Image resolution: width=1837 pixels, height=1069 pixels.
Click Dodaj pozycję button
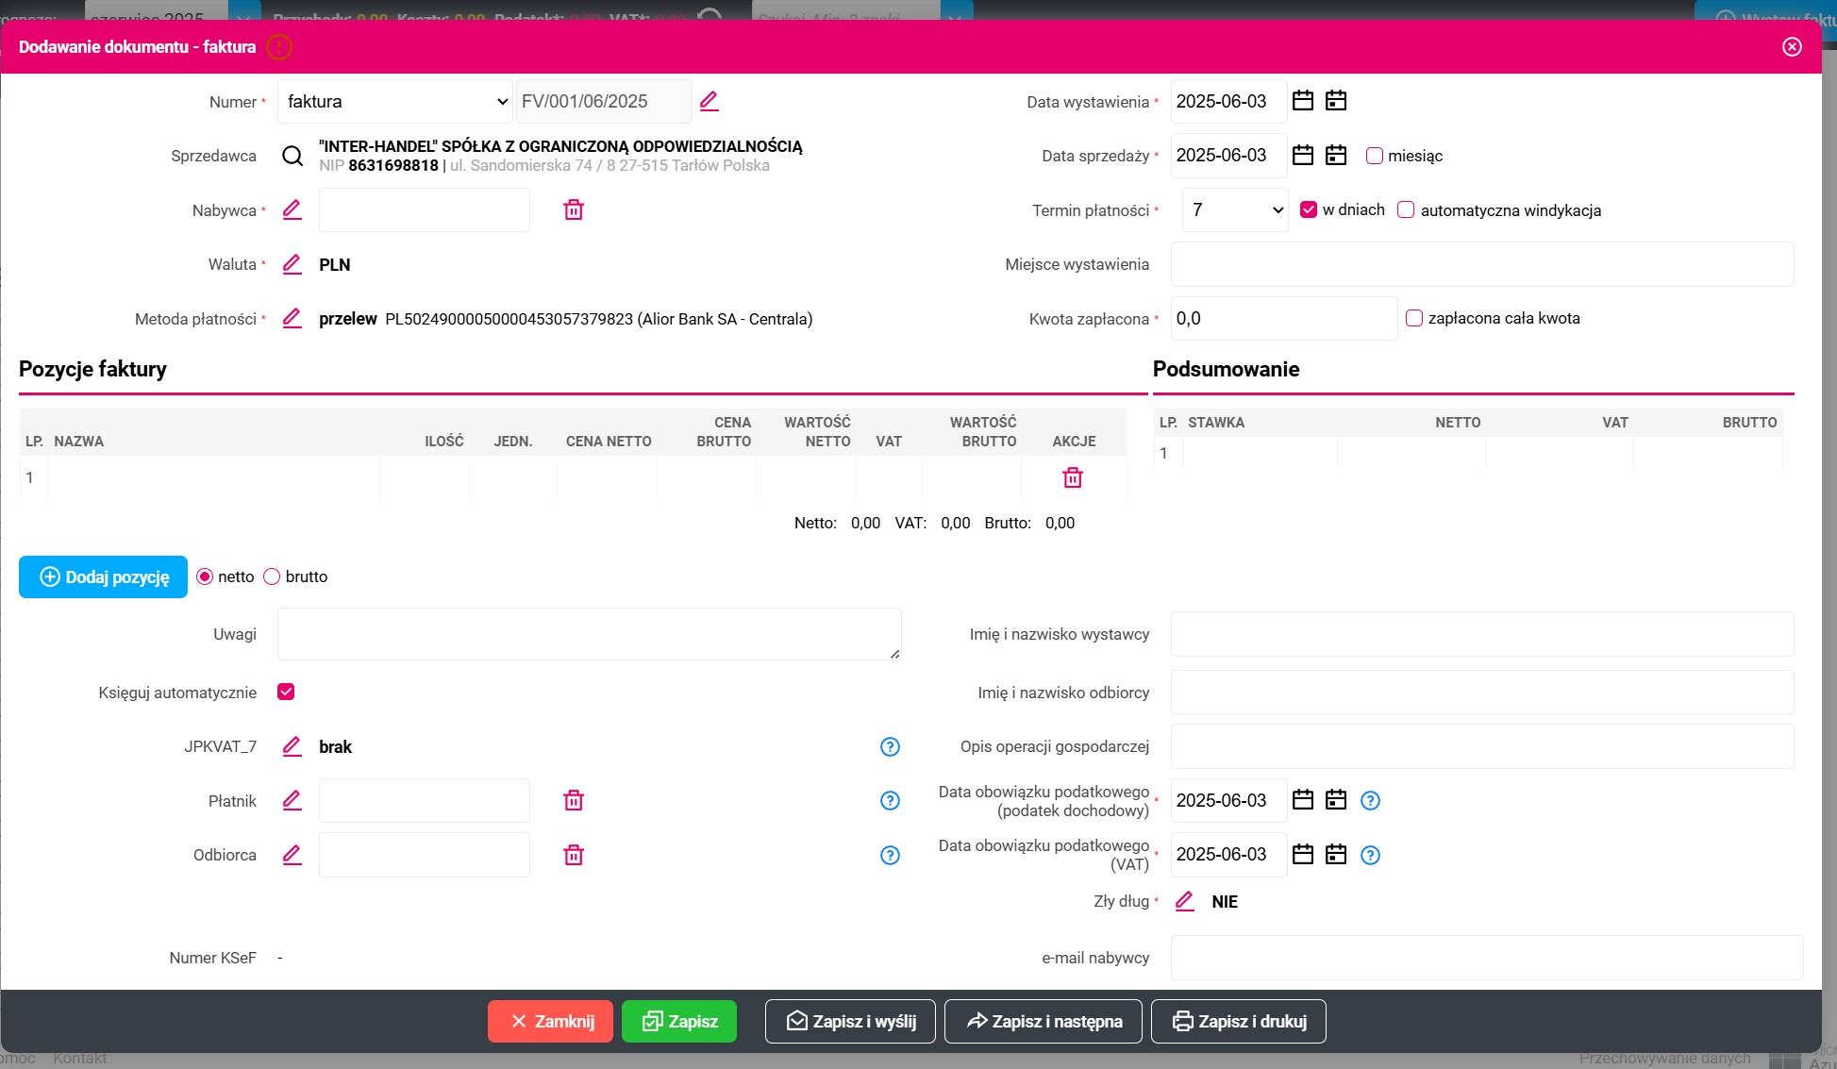(x=104, y=577)
